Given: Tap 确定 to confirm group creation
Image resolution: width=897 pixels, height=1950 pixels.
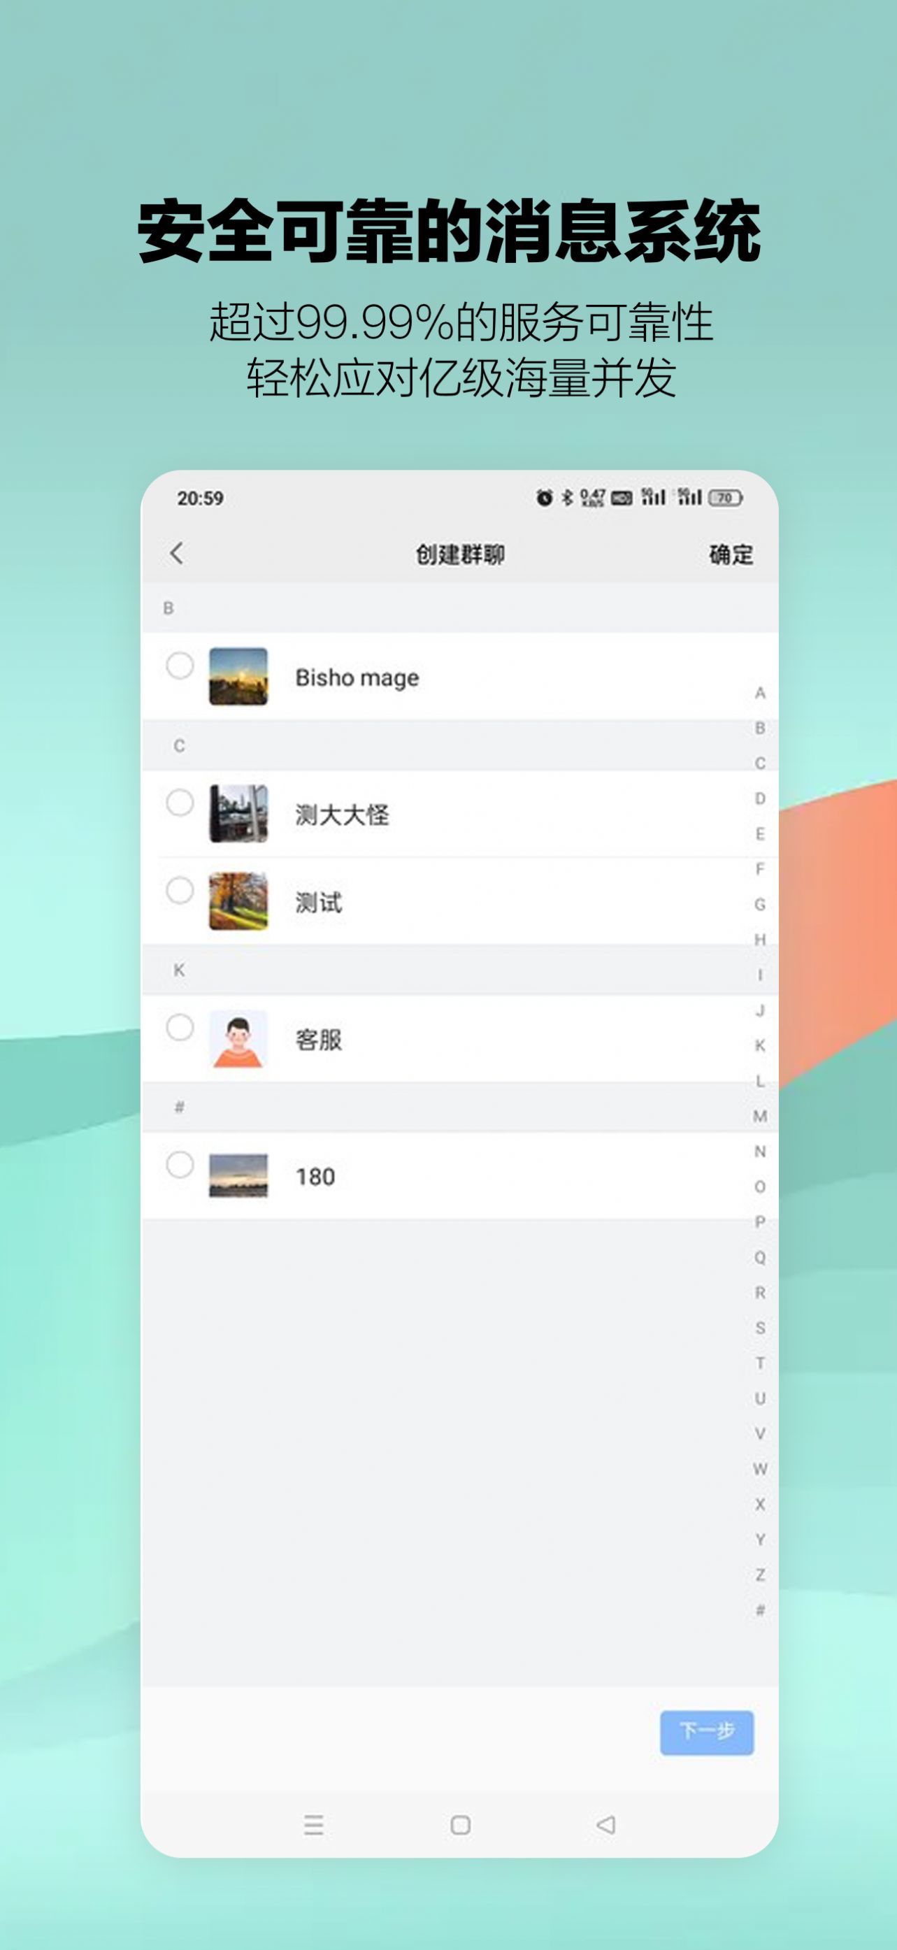Looking at the screenshot, I should pos(731,555).
